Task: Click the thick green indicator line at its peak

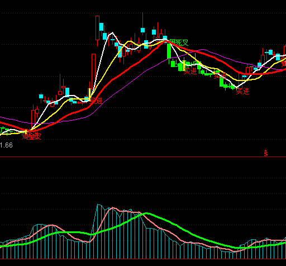Action: pyautogui.click(x=146, y=213)
